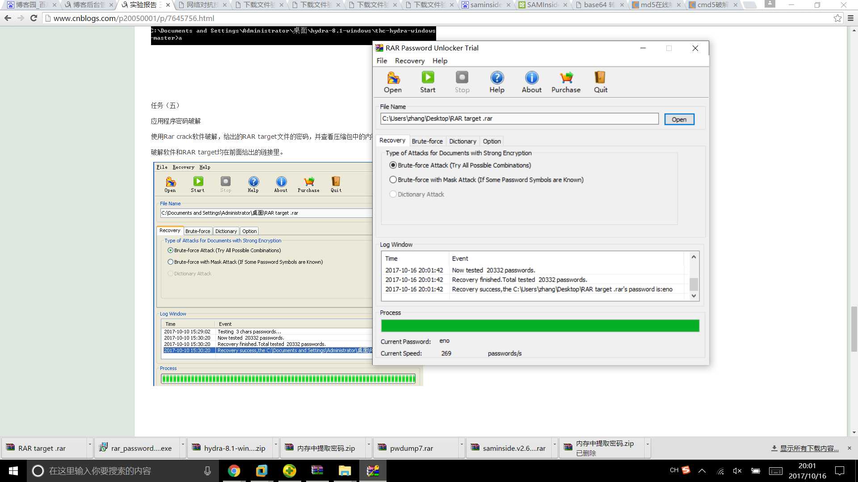Click the browser page vertical scrollbar thumb
This screenshot has height=482, width=858.
(854, 329)
